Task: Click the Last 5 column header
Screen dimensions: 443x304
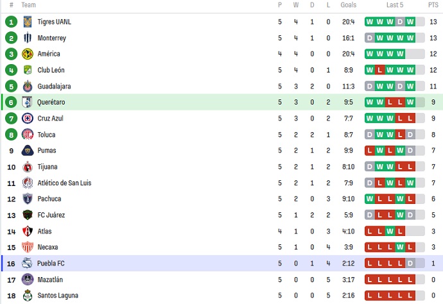Action: [395, 4]
